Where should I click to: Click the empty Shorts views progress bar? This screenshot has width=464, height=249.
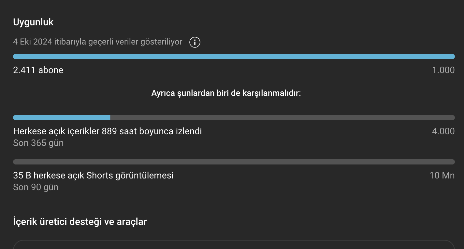point(234,162)
